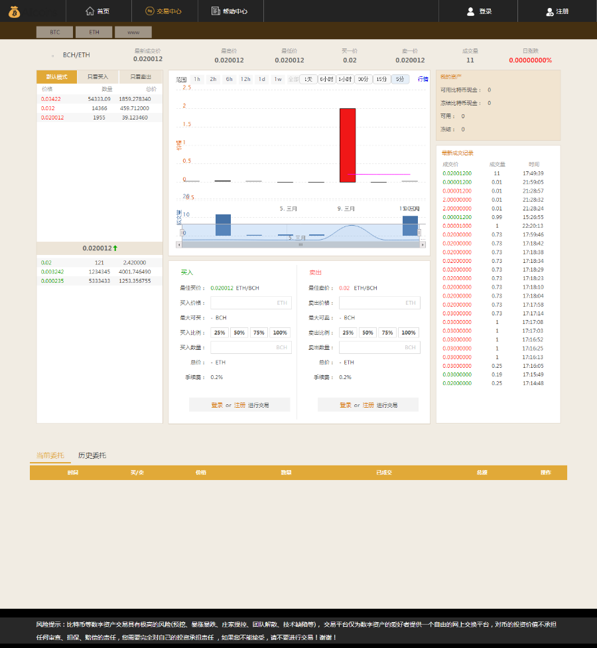Select 50% buy ratio button

point(239,333)
